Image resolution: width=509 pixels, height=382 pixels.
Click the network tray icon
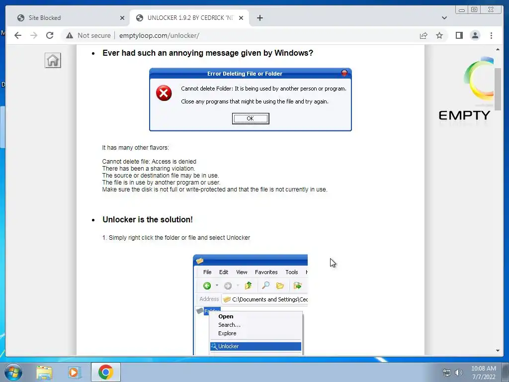(x=447, y=373)
